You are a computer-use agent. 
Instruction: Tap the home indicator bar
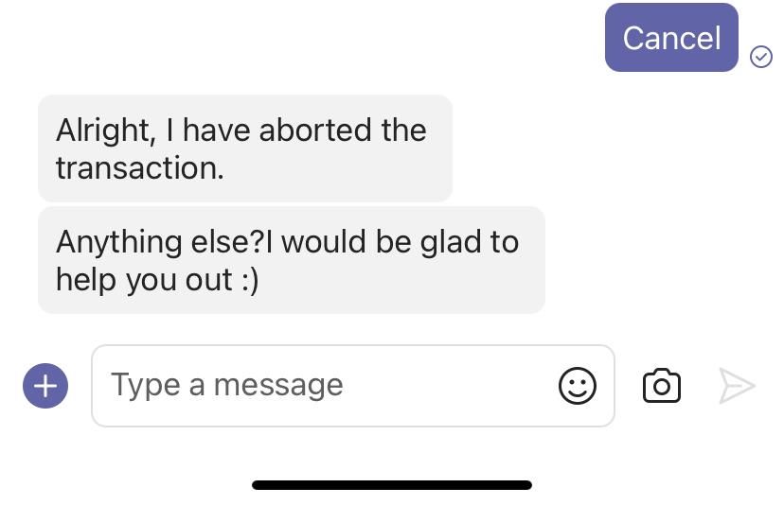392,485
